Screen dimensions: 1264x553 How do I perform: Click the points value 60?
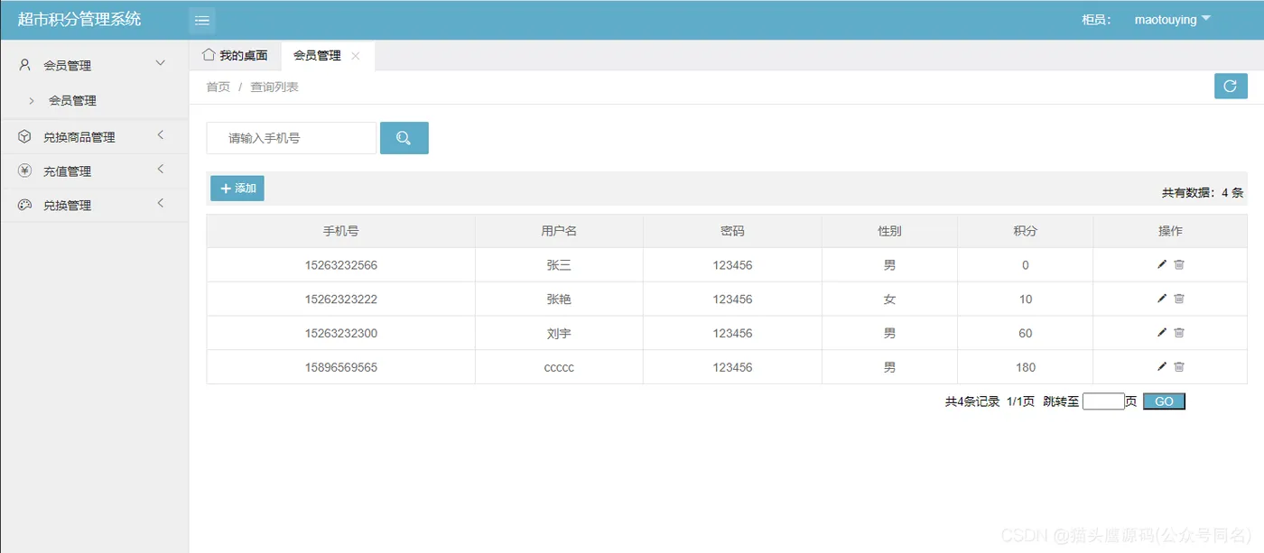pos(1026,334)
